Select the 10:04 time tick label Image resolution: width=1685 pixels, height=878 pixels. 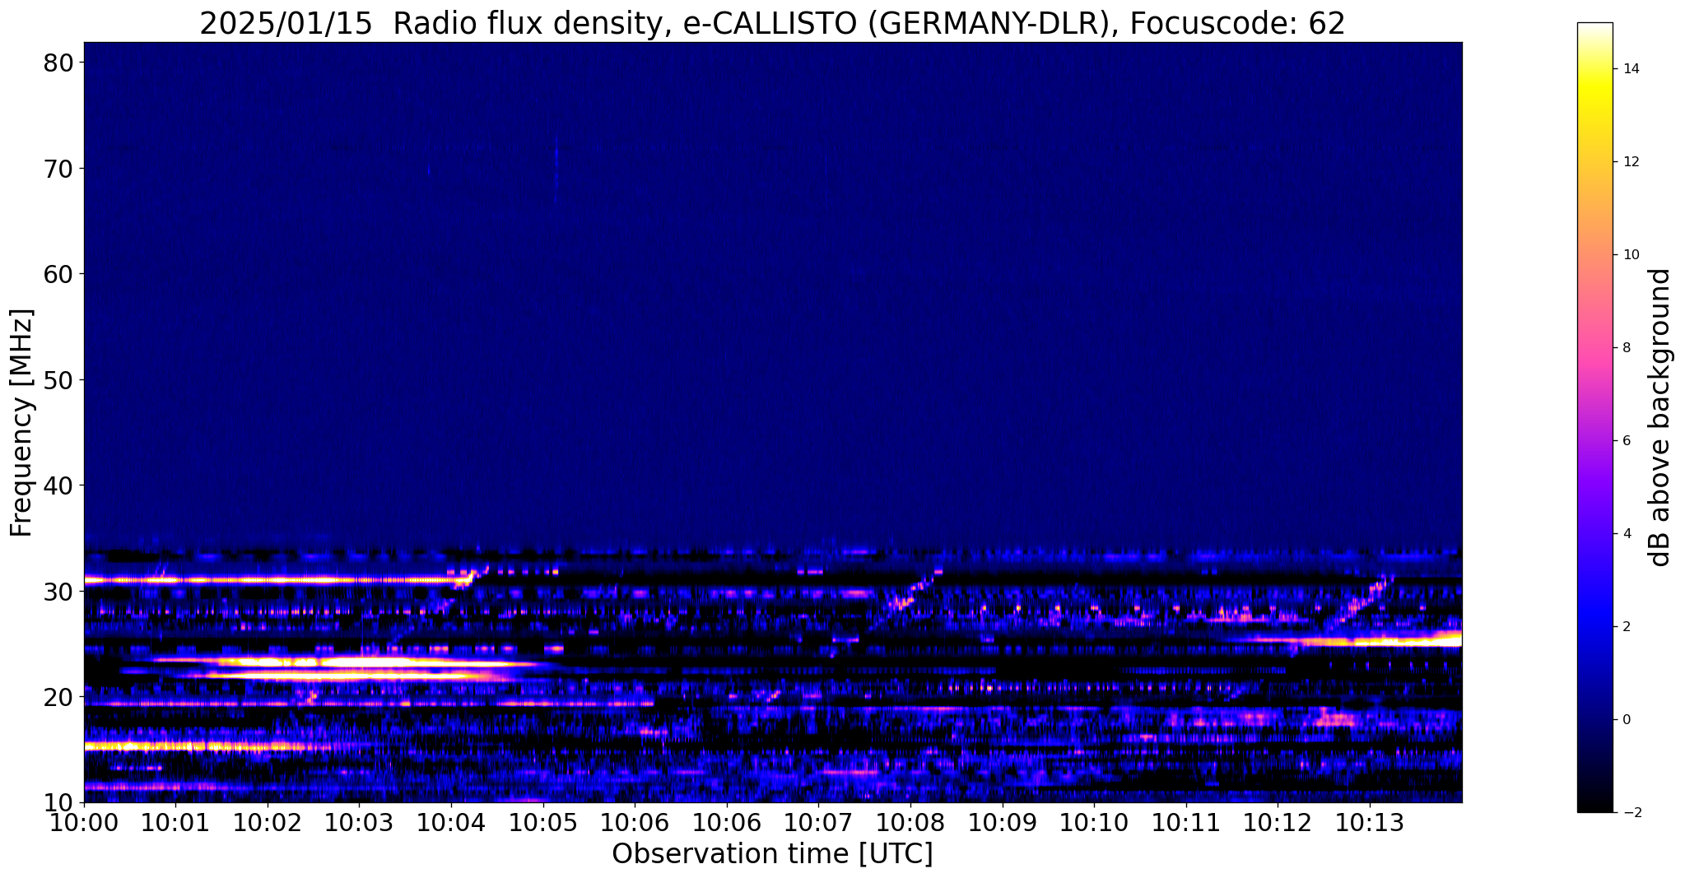coord(451,823)
